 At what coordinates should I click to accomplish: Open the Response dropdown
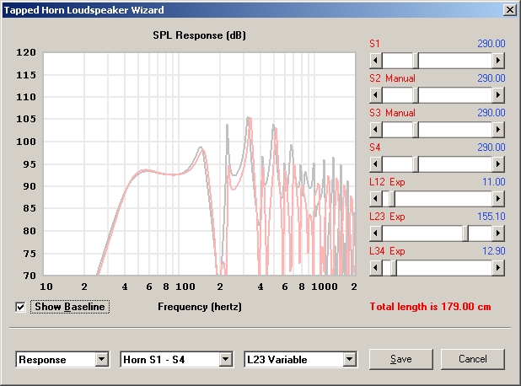(x=102, y=359)
